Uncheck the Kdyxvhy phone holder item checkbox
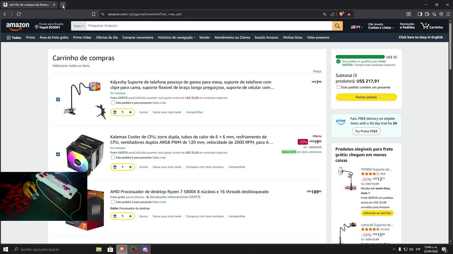The image size is (453, 254). coord(58,99)
